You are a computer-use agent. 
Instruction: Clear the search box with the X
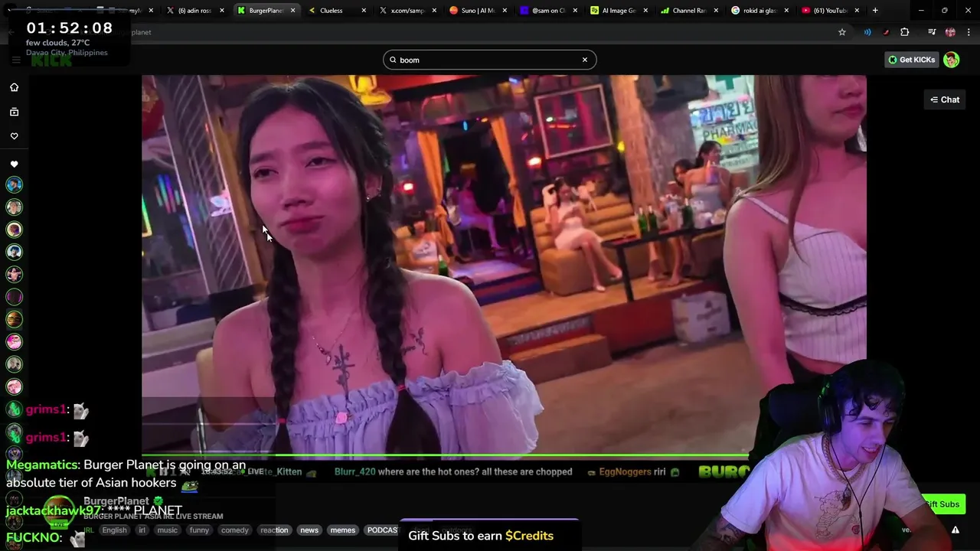[x=585, y=60]
